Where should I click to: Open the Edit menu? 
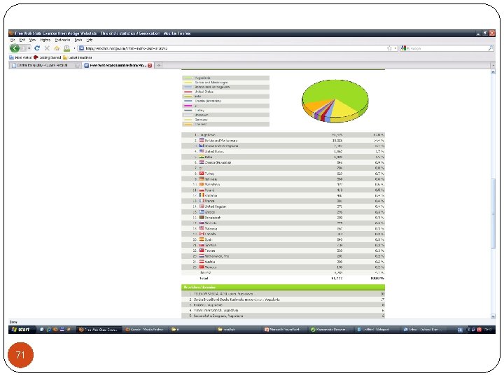[x=22, y=40]
